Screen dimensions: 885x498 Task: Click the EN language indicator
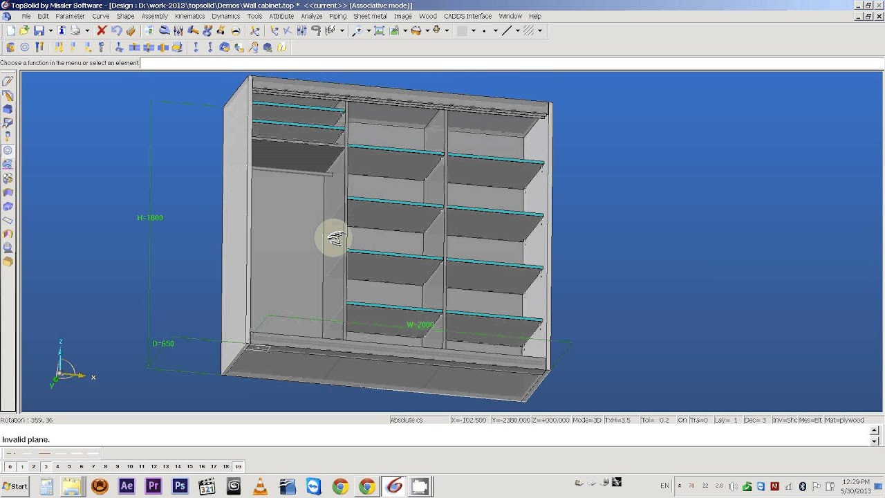(664, 486)
